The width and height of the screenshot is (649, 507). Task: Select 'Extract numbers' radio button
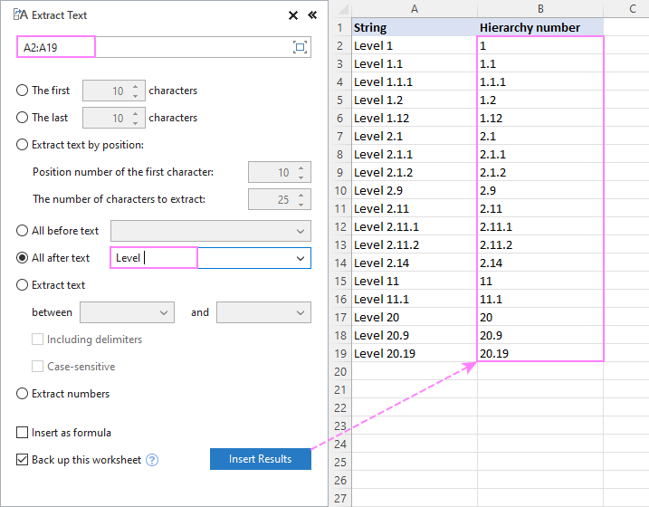click(22, 394)
